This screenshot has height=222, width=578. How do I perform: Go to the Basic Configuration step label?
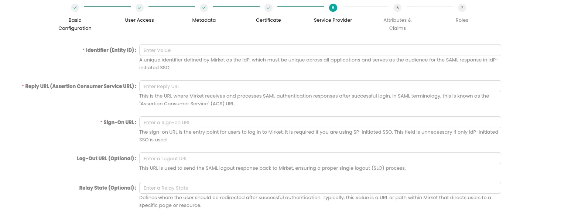coord(75,24)
